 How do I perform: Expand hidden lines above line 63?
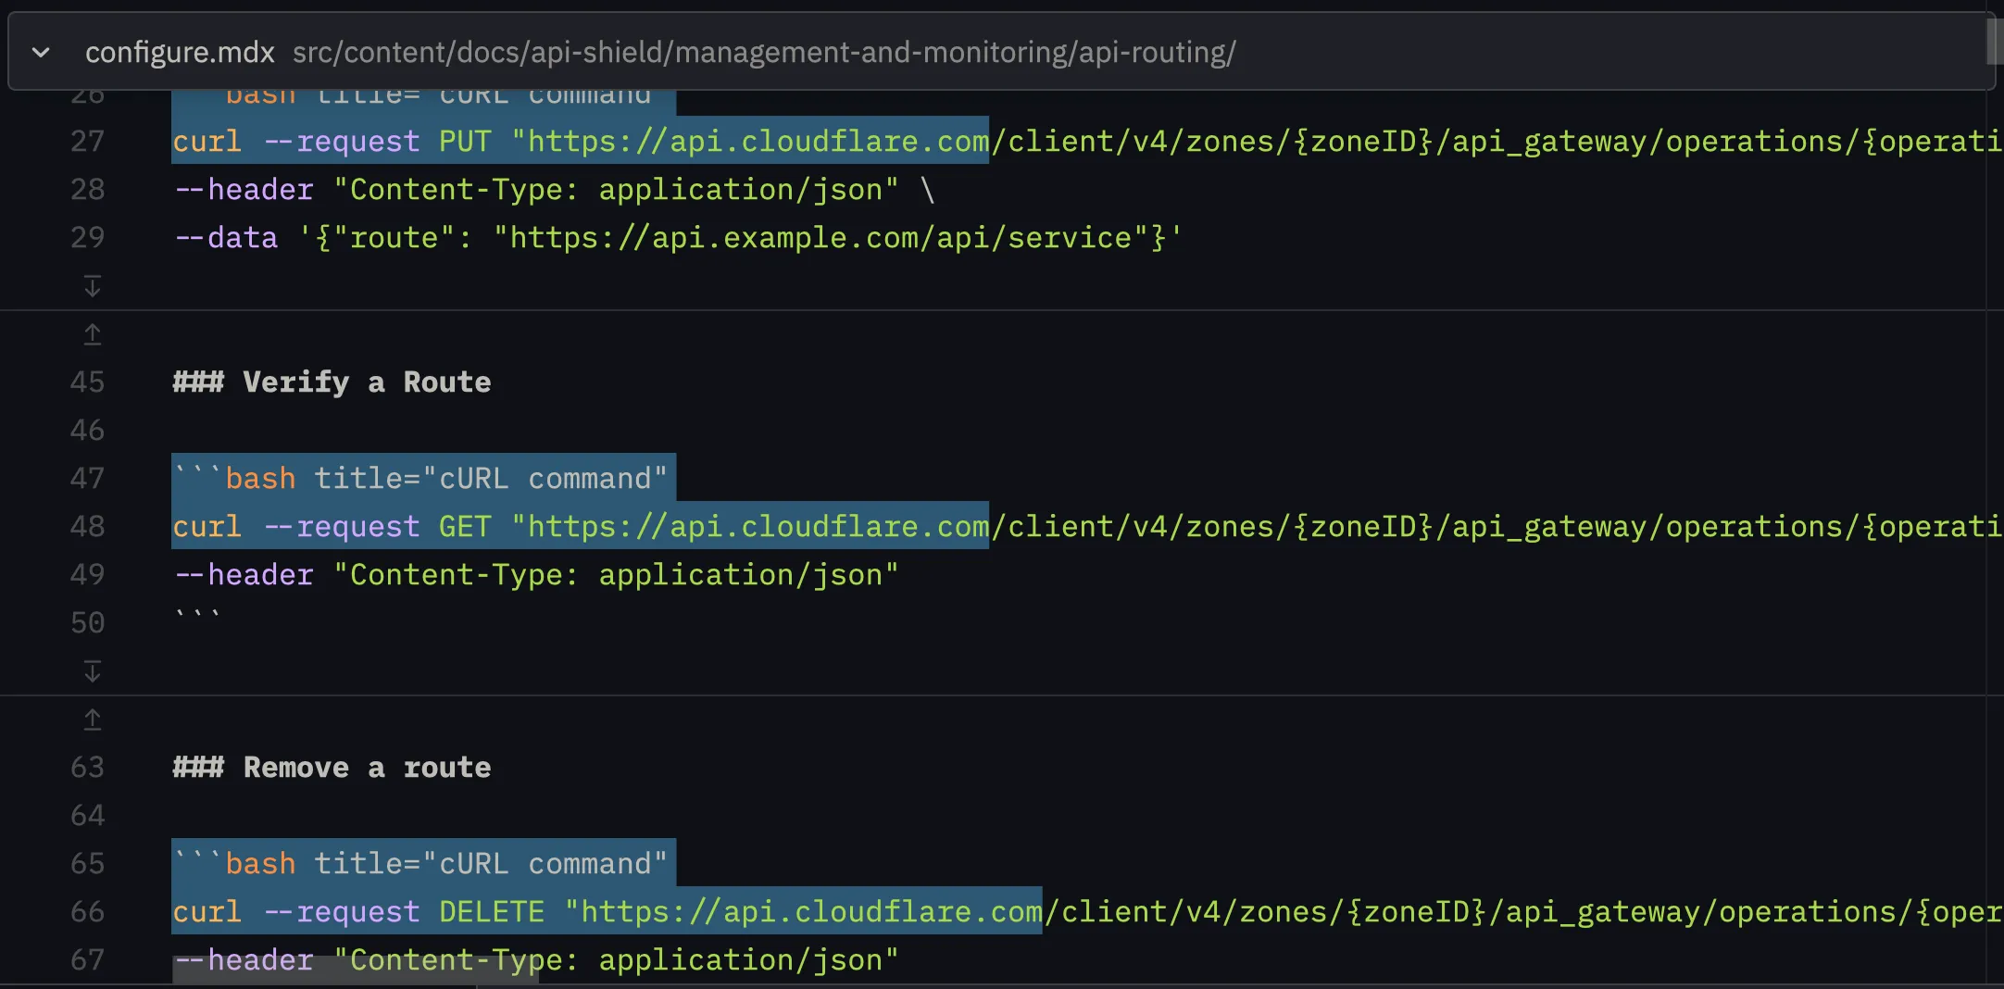click(x=92, y=720)
